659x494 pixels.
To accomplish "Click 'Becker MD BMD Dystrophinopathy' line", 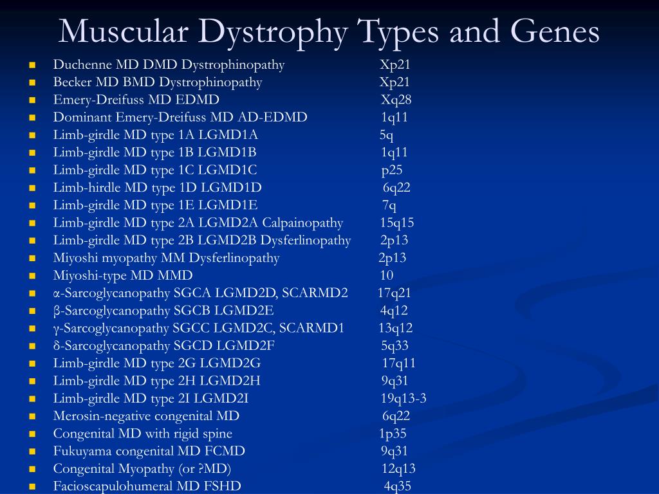I will 158,83.
